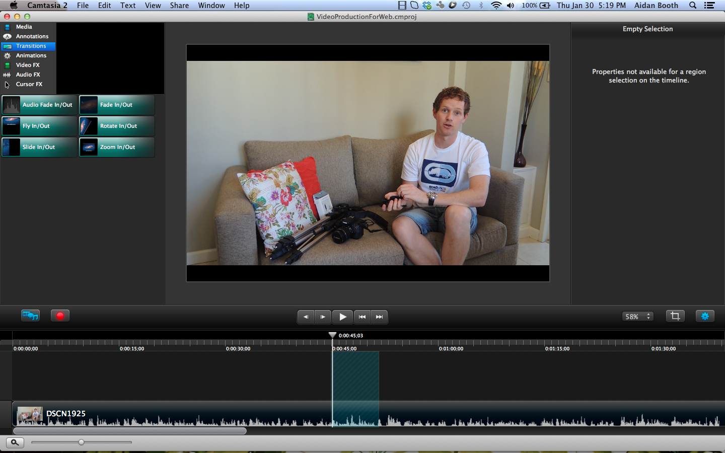Image resolution: width=725 pixels, height=453 pixels.
Task: Click the video preview canvas
Action: click(x=368, y=163)
